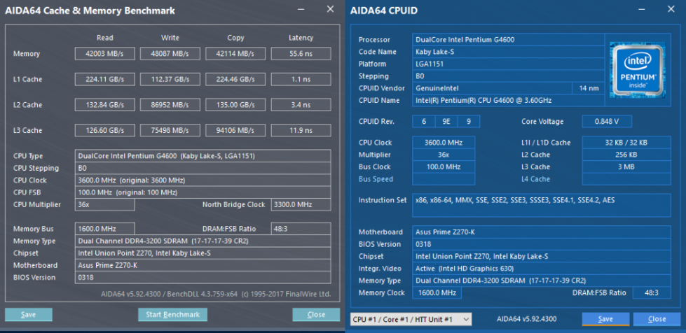Click the CPU Multiplier 36x field in Benchmark
The image size is (686, 333).
(x=104, y=204)
